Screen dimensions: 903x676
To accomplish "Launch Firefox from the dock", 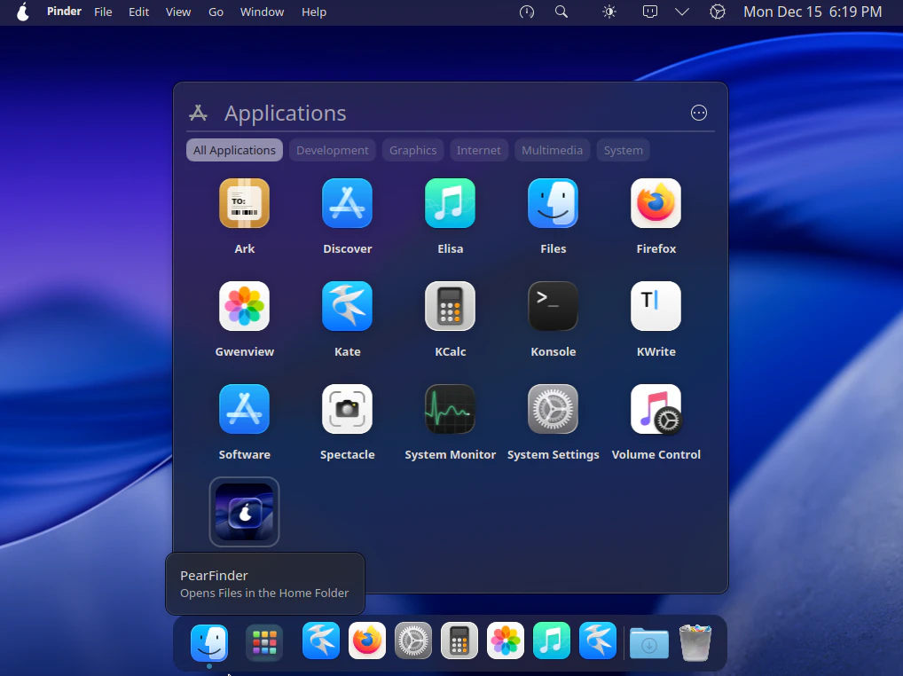I will pyautogui.click(x=367, y=641).
